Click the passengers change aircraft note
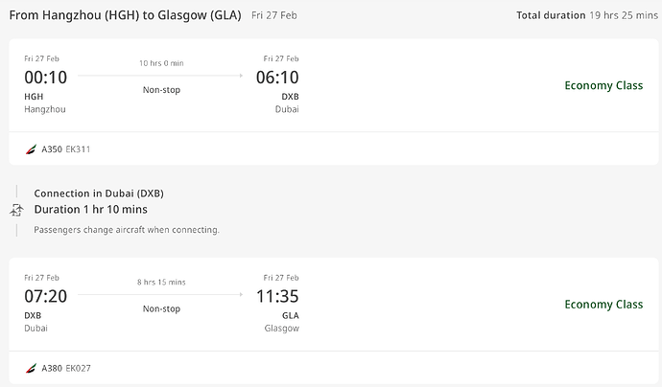 (x=127, y=230)
